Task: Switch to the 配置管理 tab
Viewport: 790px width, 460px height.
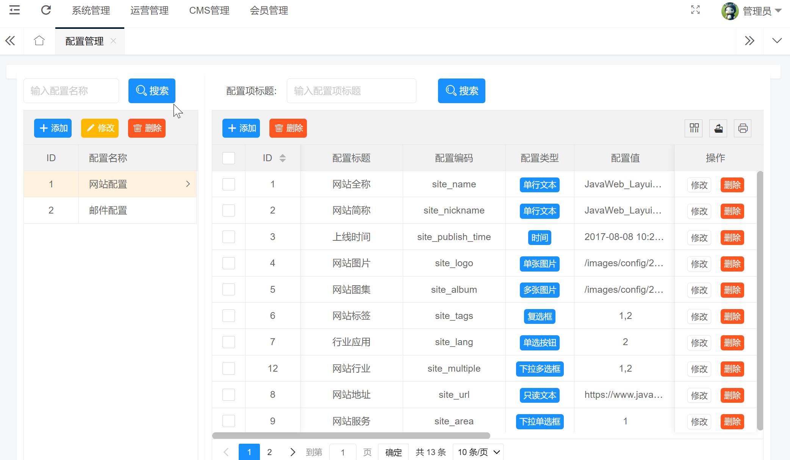Action: pyautogui.click(x=84, y=41)
